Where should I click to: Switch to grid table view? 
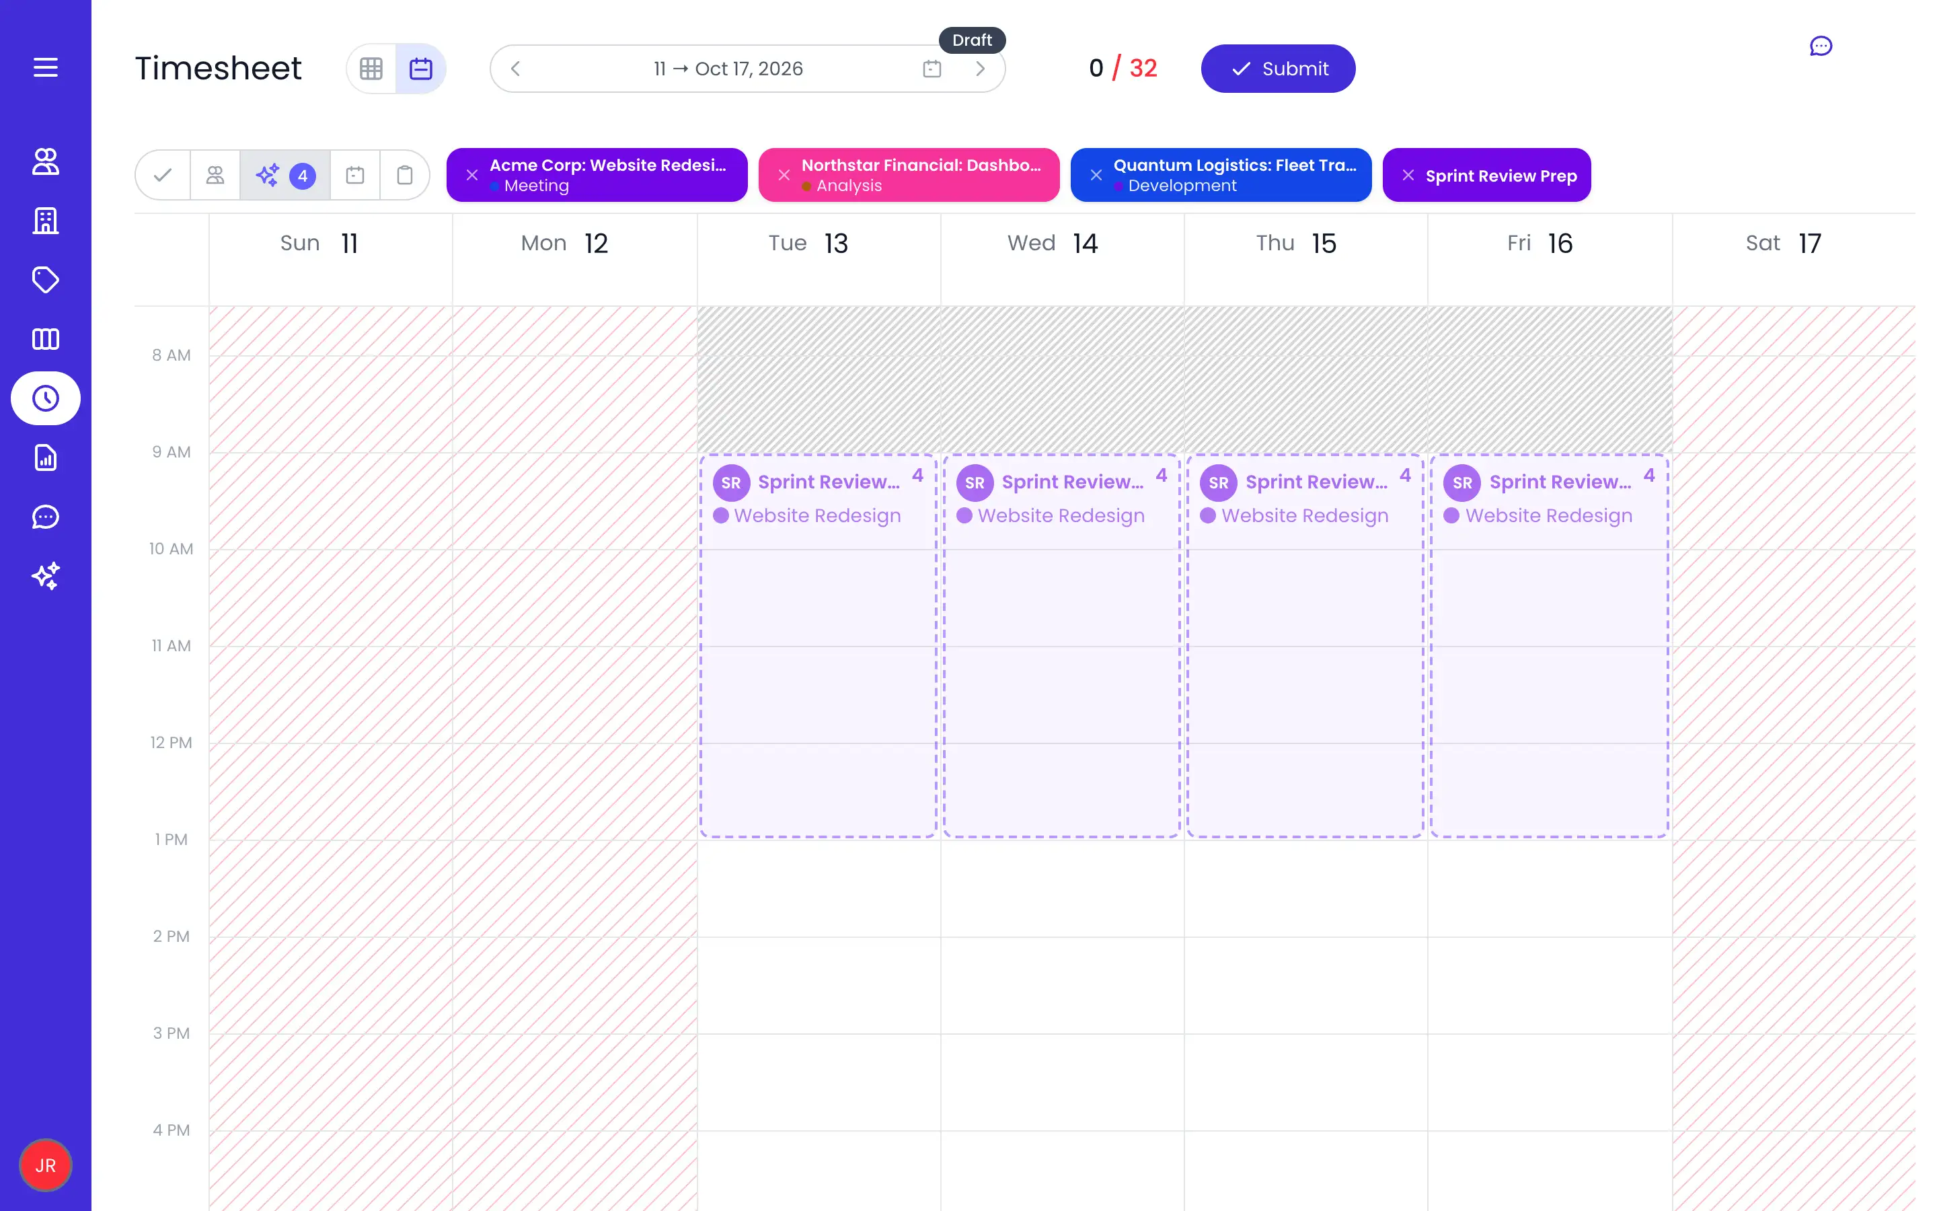[371, 69]
